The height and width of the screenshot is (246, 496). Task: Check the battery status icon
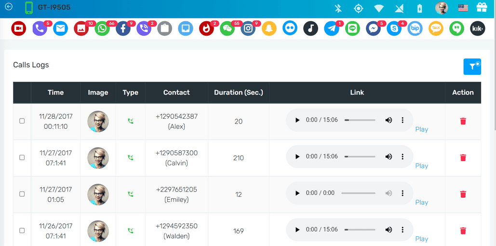pos(419,9)
